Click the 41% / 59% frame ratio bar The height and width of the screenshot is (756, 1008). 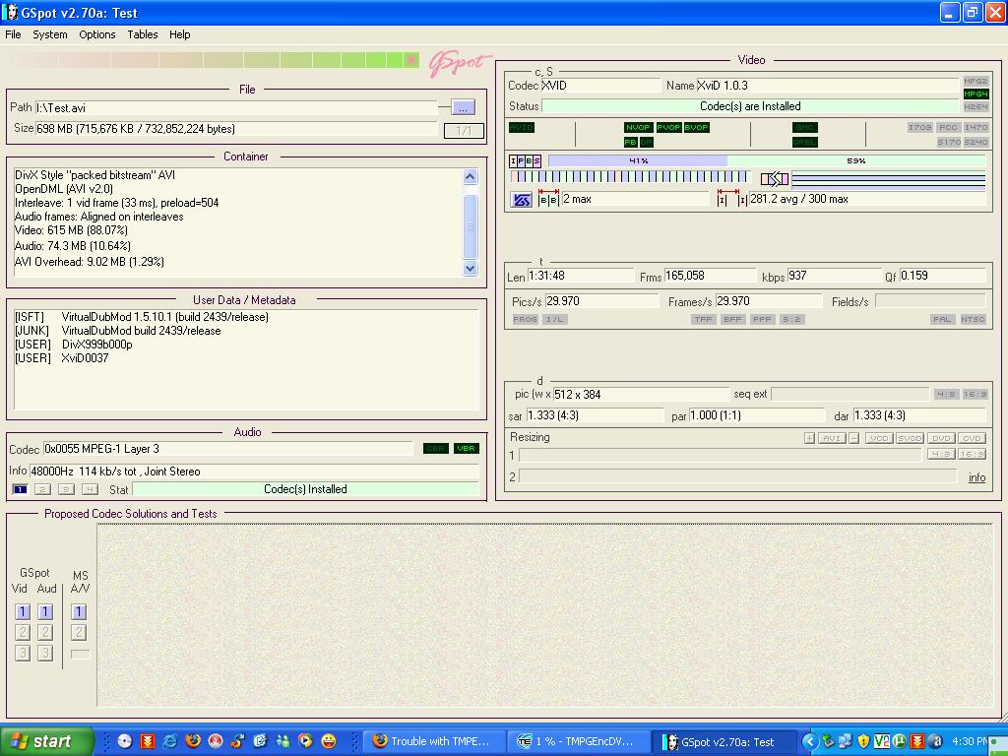[766, 160]
